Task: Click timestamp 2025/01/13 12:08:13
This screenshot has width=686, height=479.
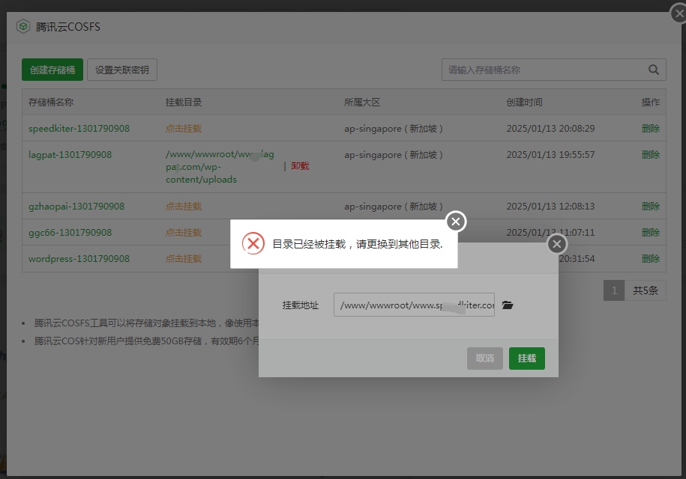Action: pos(550,206)
